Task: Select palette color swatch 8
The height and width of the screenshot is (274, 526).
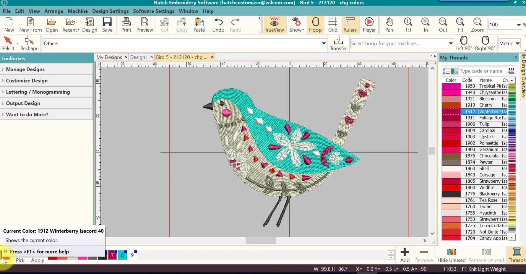Action: coord(122,255)
